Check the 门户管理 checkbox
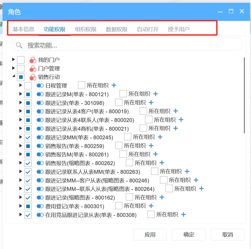The width and height of the screenshot is (251, 249). pyautogui.click(x=21, y=69)
